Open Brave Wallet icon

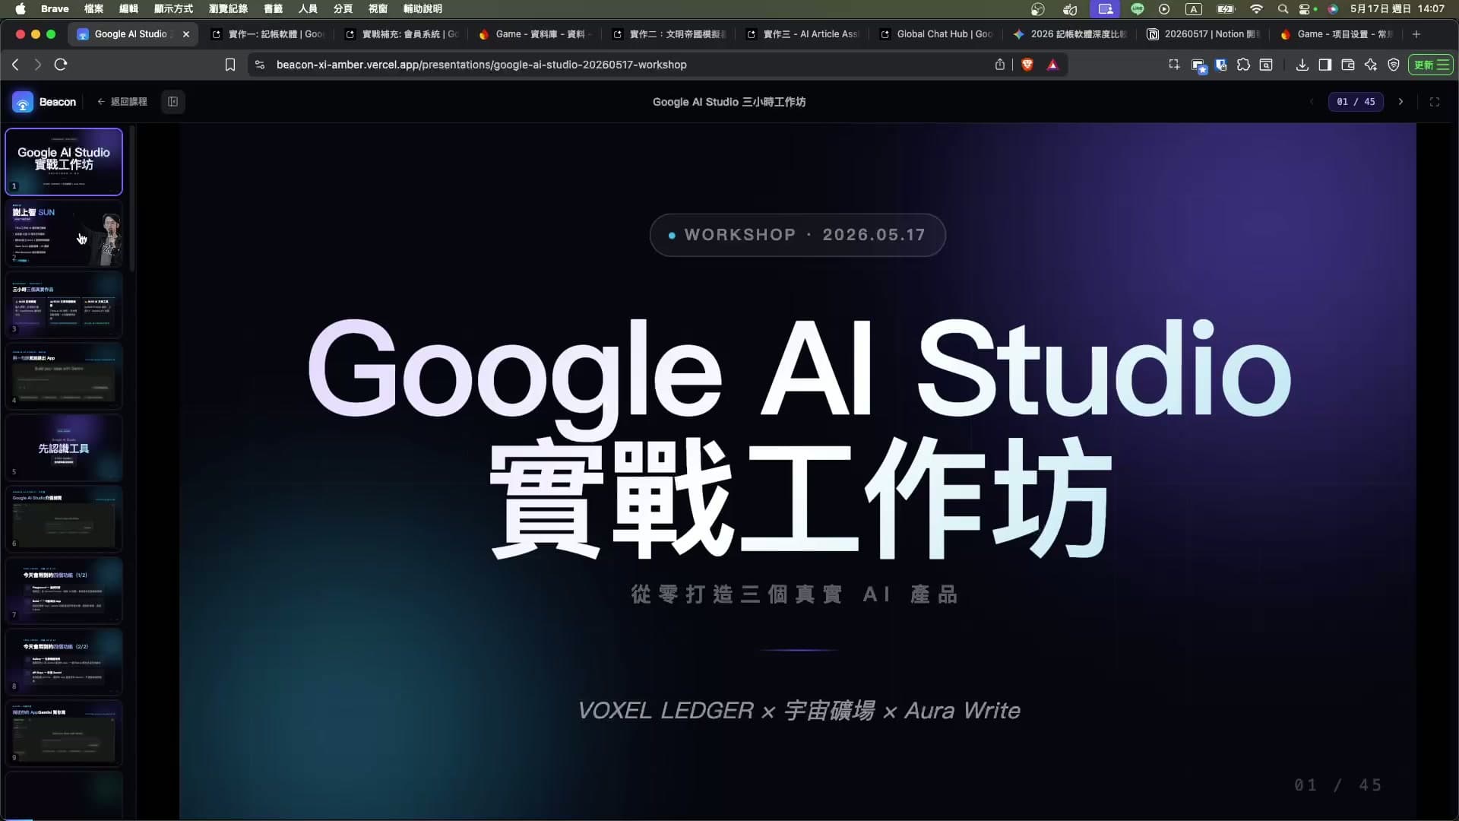pos(1348,65)
